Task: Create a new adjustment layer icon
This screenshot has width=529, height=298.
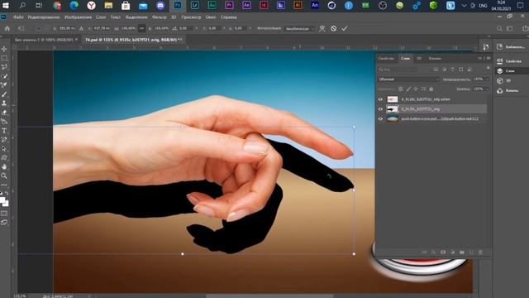Action: pyautogui.click(x=452, y=252)
